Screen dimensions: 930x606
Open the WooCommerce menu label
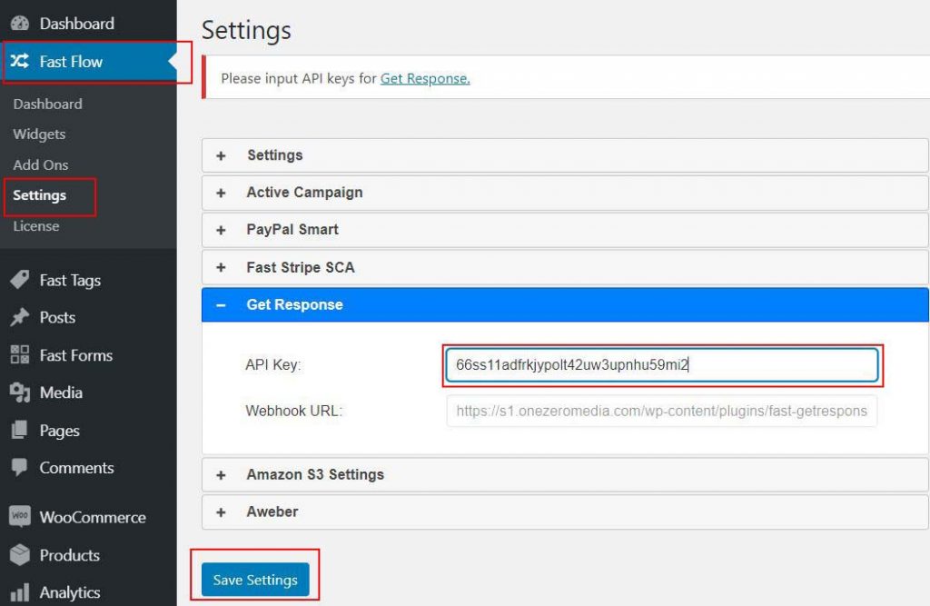tap(93, 517)
